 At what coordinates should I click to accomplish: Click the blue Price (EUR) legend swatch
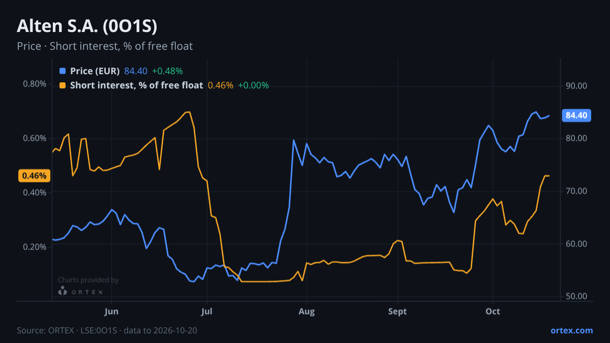pyautogui.click(x=63, y=71)
